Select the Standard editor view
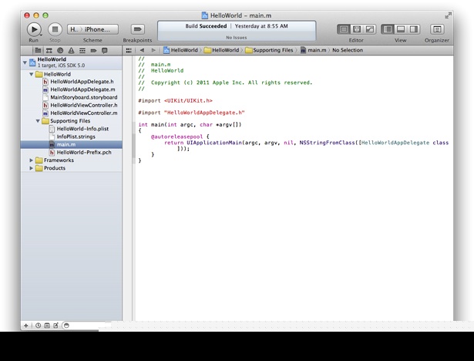 [x=344, y=29]
